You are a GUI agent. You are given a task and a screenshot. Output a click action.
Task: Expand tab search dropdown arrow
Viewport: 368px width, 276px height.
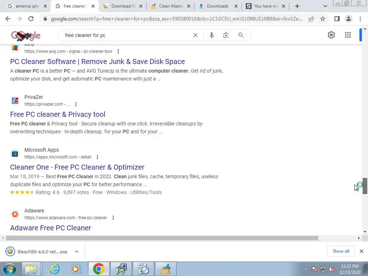(x=325, y=6)
